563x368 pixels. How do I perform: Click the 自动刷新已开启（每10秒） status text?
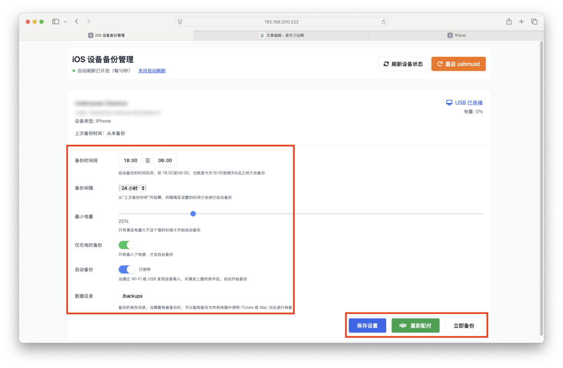point(104,71)
